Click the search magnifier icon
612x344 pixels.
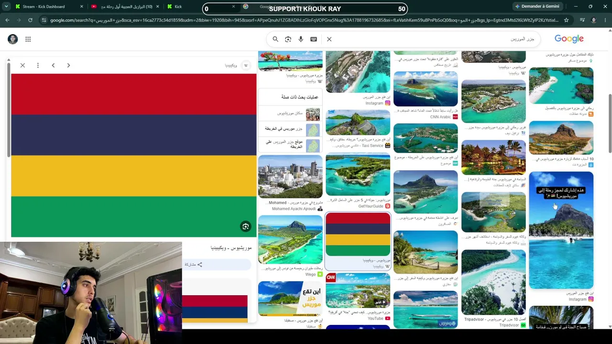point(275,39)
